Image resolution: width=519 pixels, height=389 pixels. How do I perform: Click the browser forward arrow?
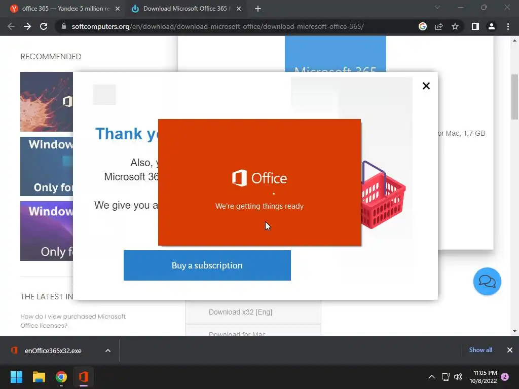click(27, 26)
